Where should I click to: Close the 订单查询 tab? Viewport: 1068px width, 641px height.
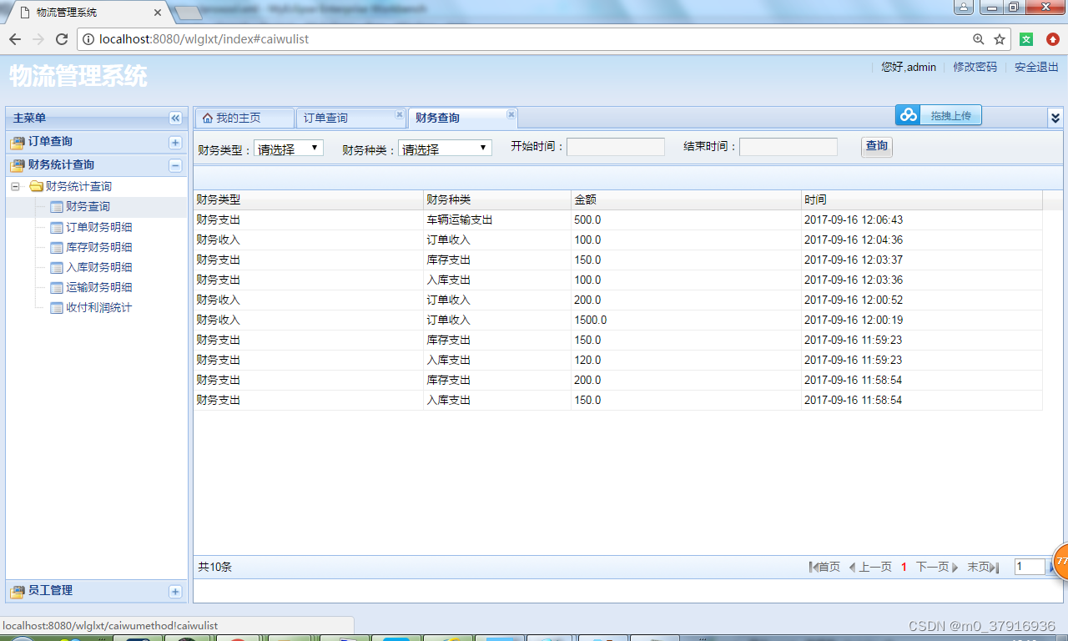399,114
